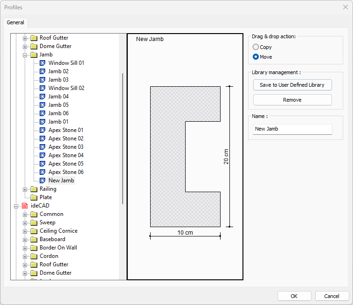Click the icon beside Apex Stone 06

click(42, 172)
